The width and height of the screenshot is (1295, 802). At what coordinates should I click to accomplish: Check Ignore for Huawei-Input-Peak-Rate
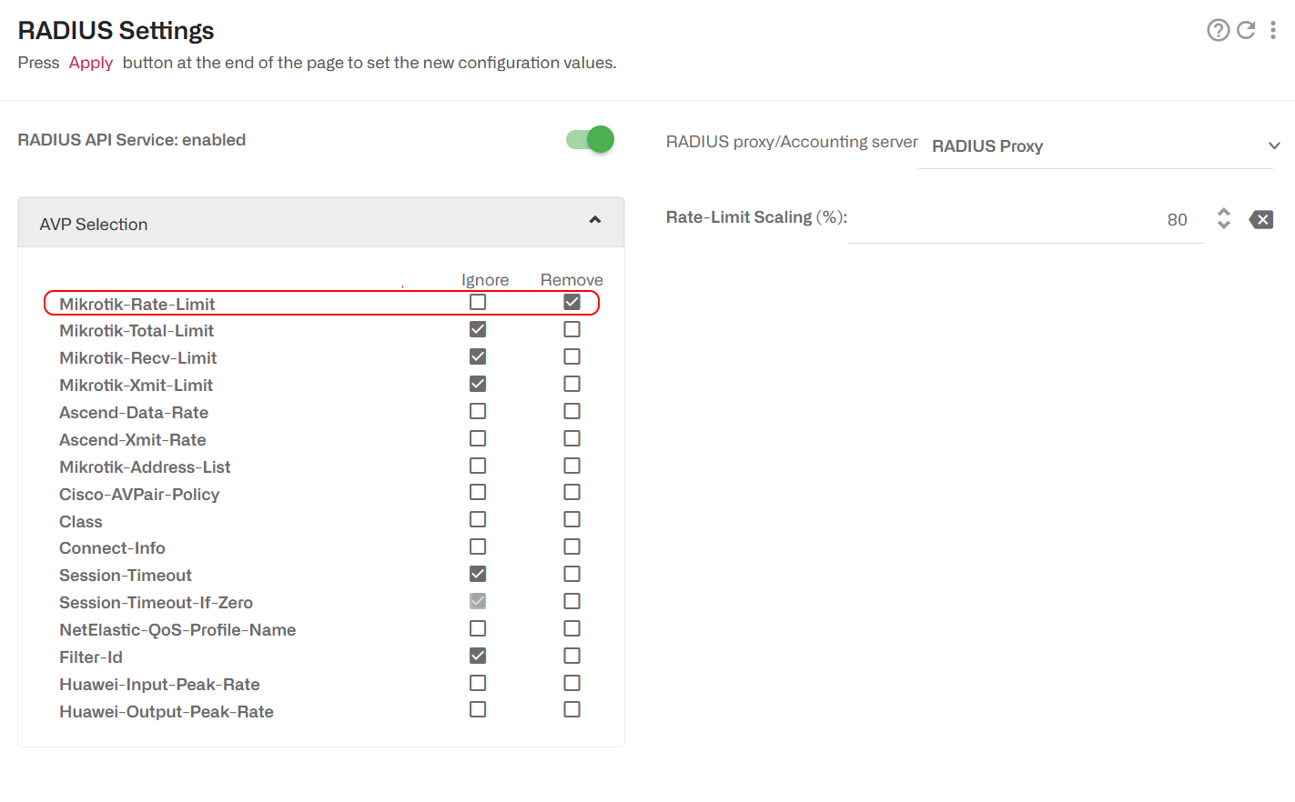click(x=478, y=682)
